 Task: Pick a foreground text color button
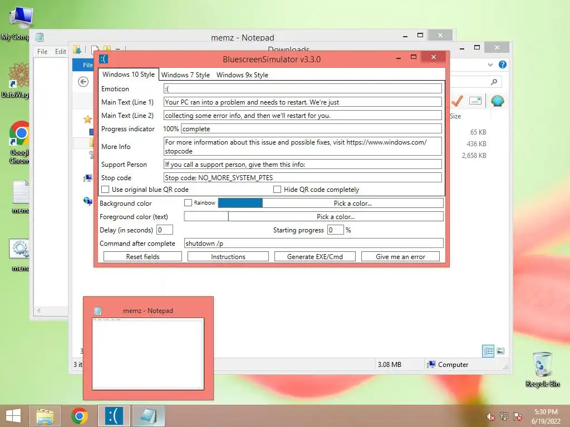[x=336, y=216]
